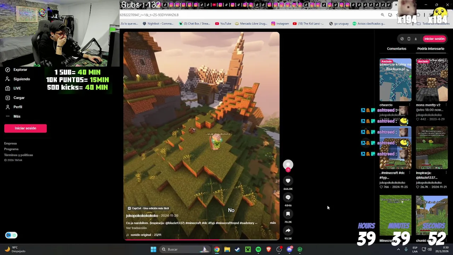The width and height of the screenshot is (453, 255).
Task: Toggle the switch at sidebar bottom-left
Action: [x=11, y=235]
